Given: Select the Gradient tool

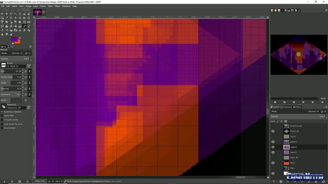Looking at the screenshot, I should pos(20,26).
